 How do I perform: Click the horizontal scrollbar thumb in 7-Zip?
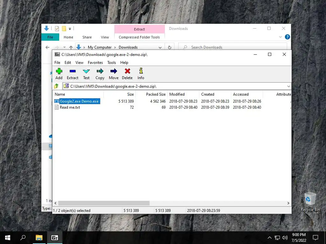pyautogui.click(x=104, y=203)
